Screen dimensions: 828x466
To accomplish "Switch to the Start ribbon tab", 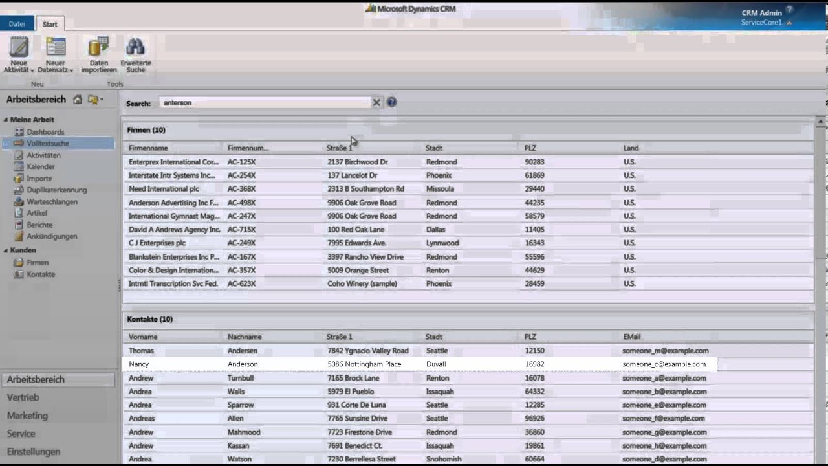I will (50, 24).
